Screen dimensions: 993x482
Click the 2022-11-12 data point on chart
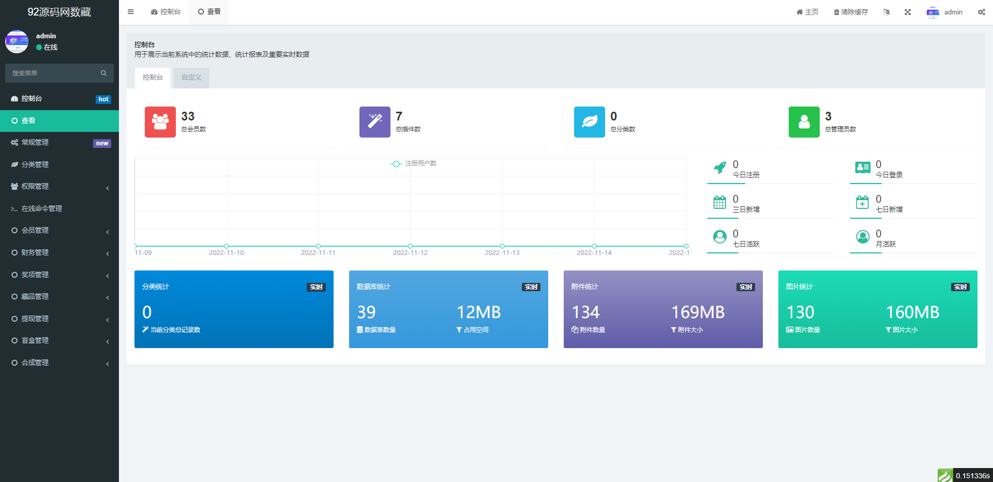pos(410,246)
